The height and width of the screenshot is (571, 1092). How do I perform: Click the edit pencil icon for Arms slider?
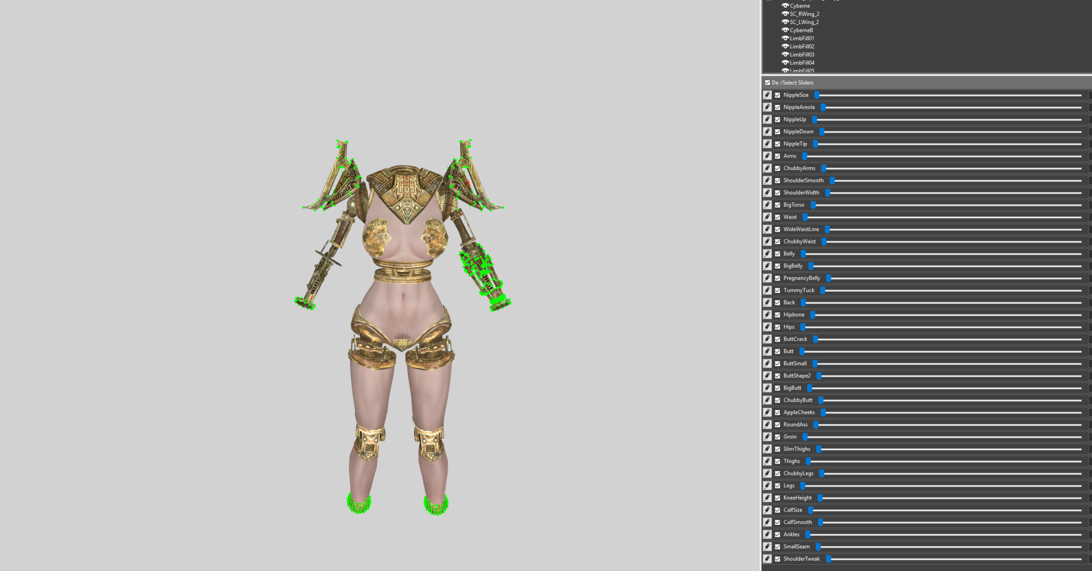tap(767, 156)
